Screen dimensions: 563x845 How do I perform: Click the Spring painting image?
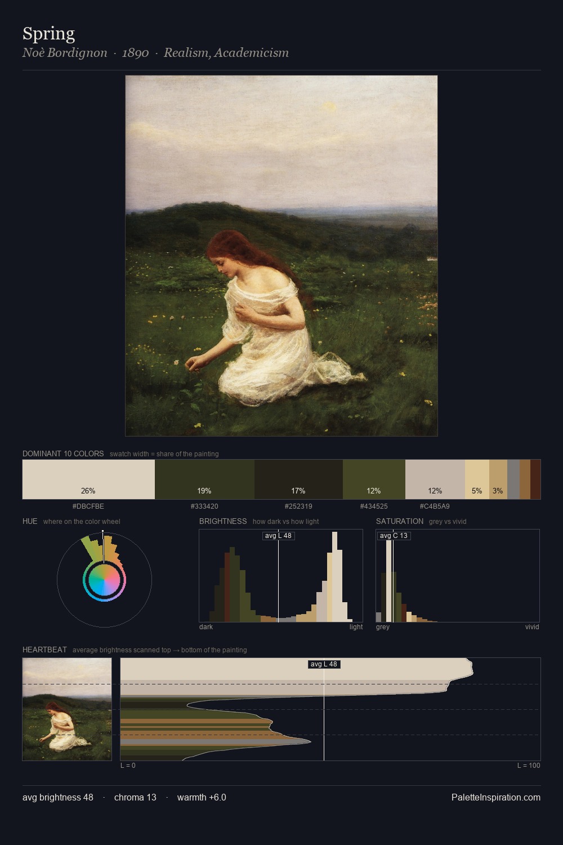pos(281,256)
